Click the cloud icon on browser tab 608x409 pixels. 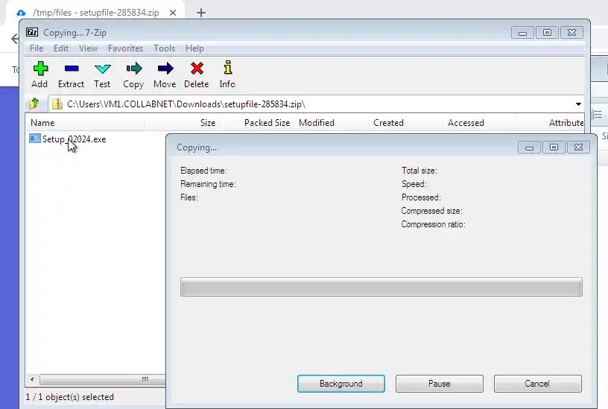(22, 13)
